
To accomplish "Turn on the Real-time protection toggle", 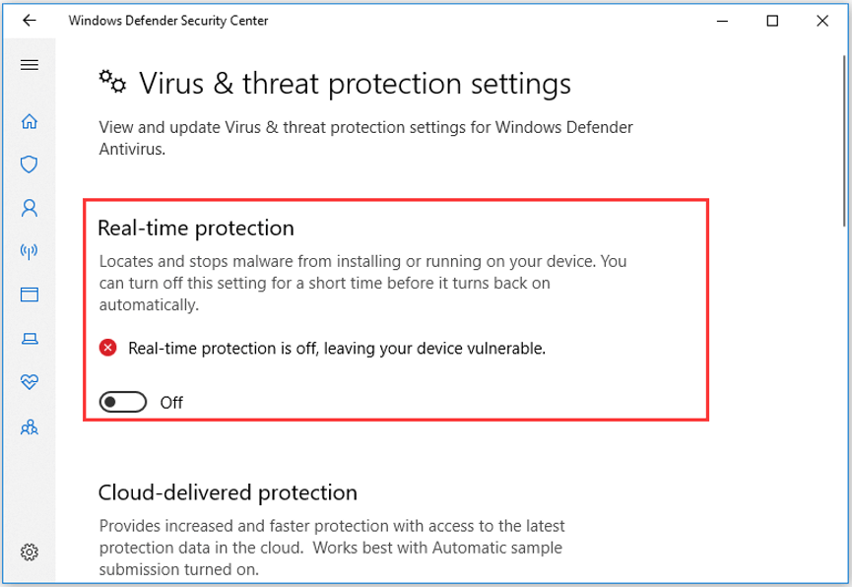I will (123, 402).
